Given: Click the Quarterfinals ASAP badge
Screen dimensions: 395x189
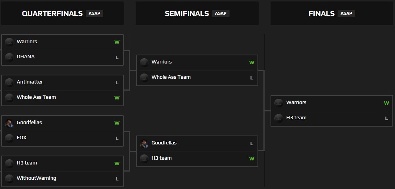Looking at the screenshot, I should point(95,14).
